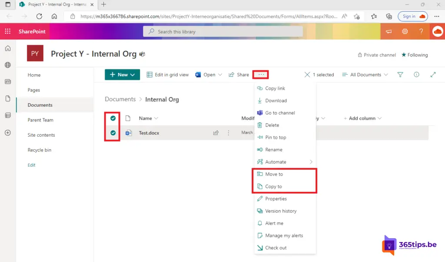The image size is (445, 262).
Task: Click the help question mark icon
Action: [x=421, y=32]
